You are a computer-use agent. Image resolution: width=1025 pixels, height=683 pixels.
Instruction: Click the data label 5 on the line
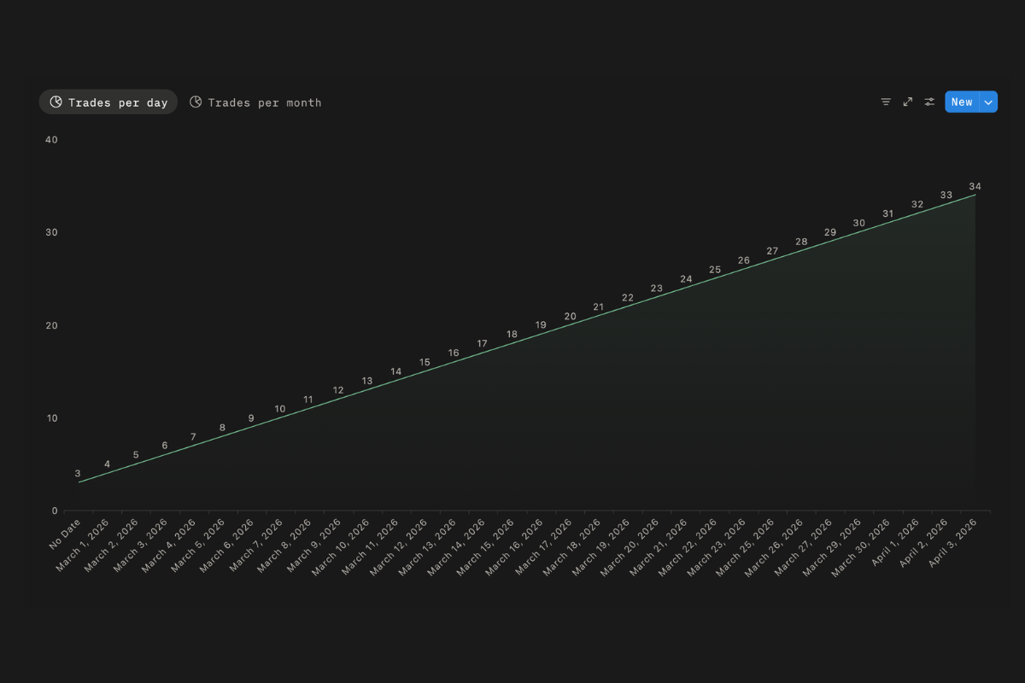136,455
